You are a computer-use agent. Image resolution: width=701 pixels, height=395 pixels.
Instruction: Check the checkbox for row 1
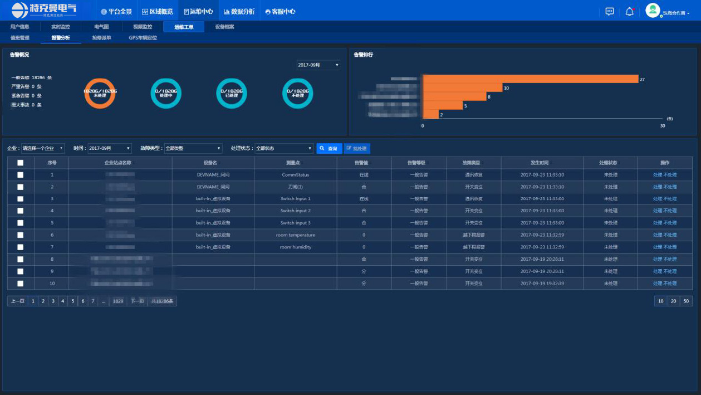21,175
